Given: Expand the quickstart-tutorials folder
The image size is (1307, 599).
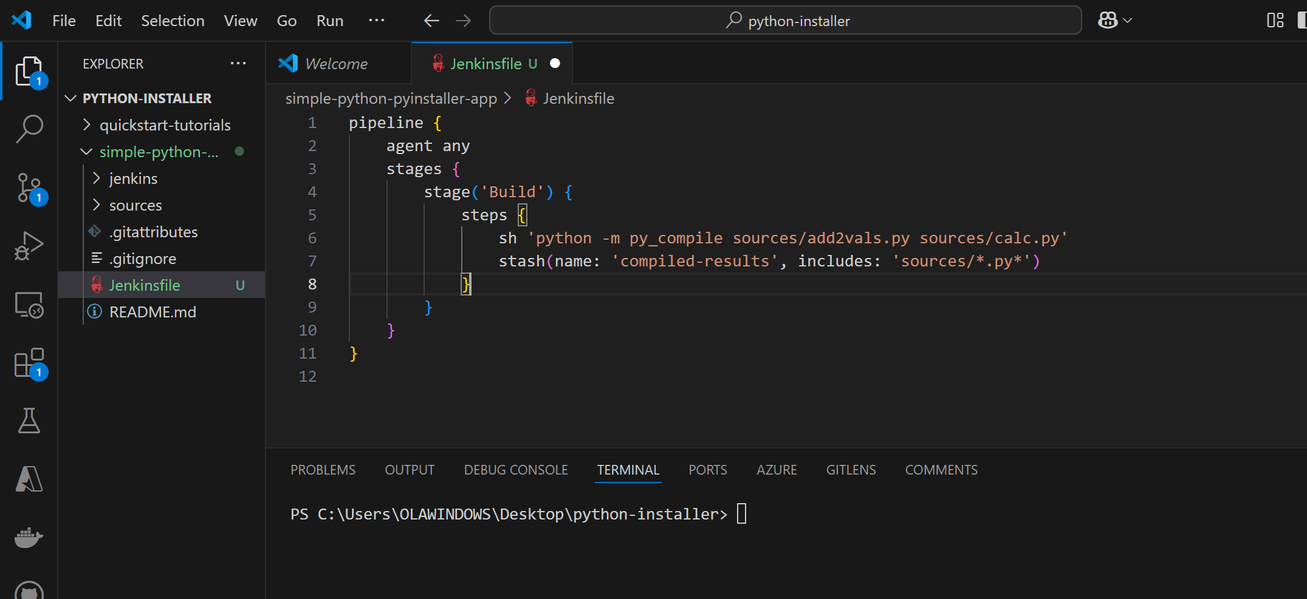Looking at the screenshot, I should (162, 125).
